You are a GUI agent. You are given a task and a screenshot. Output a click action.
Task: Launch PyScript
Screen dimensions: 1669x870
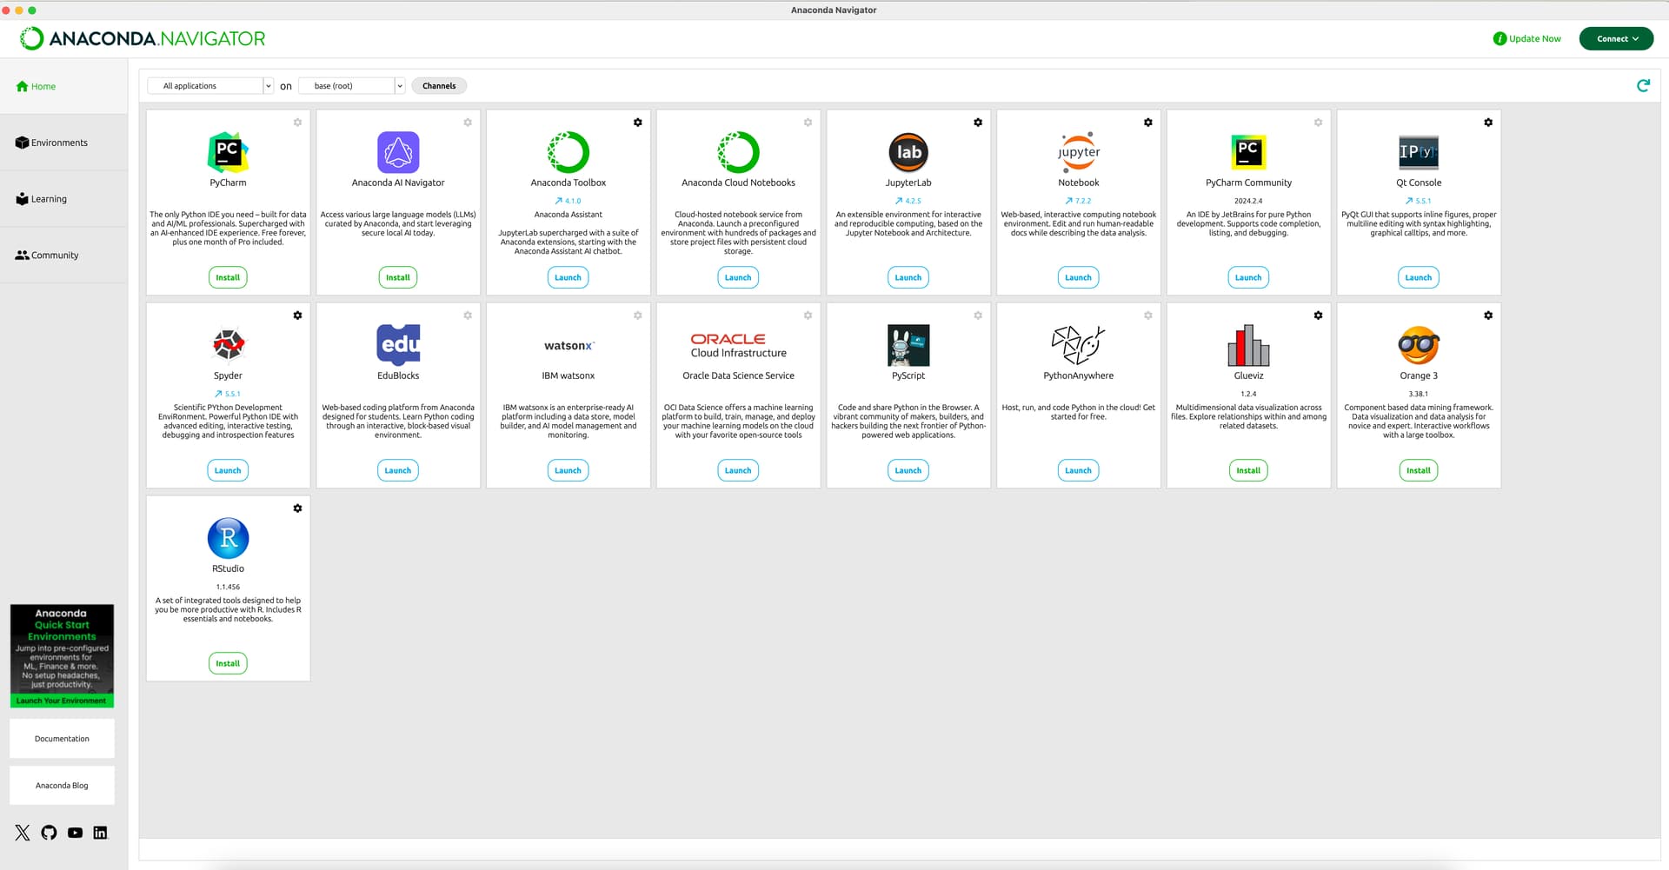coord(908,470)
